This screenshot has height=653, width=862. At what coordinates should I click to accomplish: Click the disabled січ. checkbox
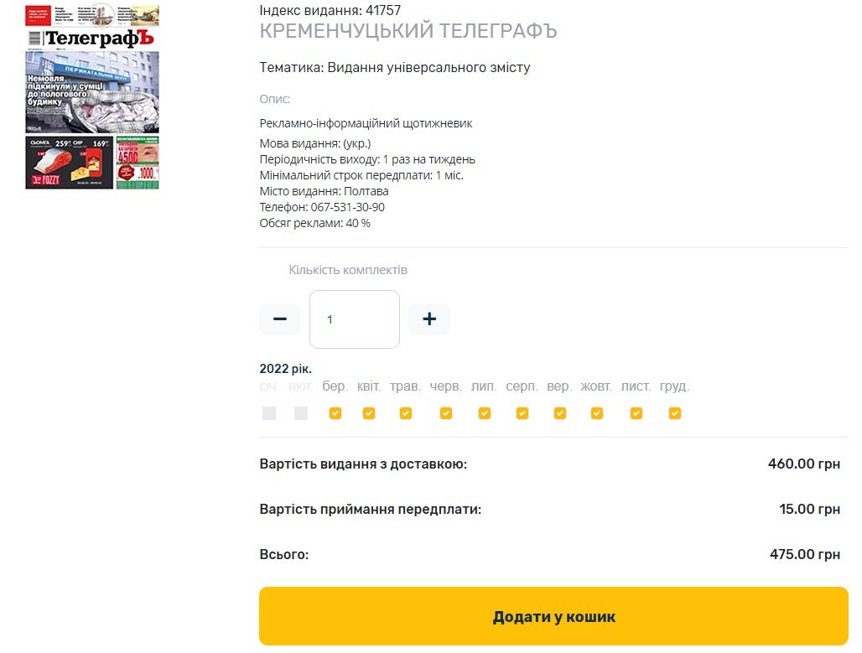(x=269, y=413)
